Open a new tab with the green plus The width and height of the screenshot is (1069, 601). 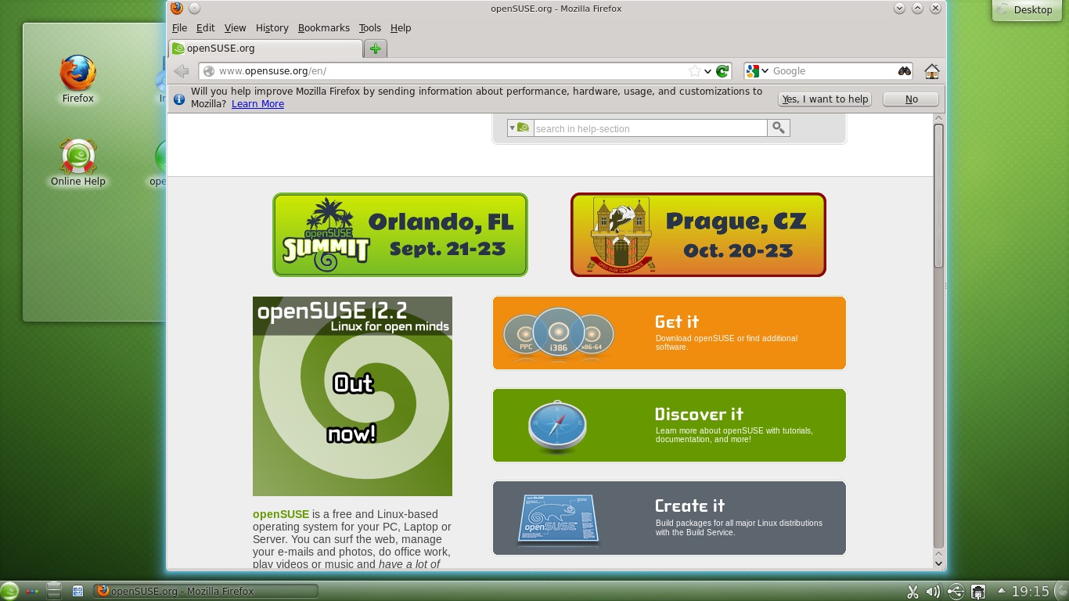(x=376, y=49)
